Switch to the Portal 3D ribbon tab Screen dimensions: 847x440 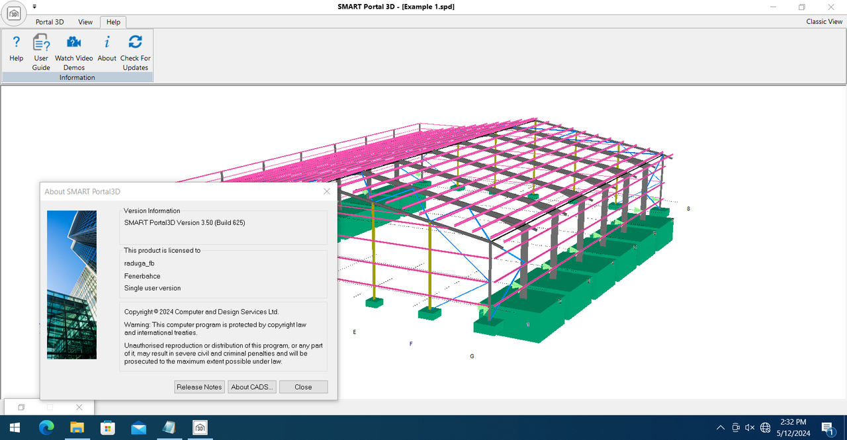tap(50, 22)
